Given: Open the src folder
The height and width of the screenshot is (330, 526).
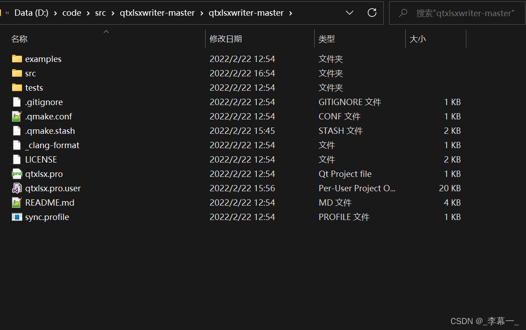Looking at the screenshot, I should coord(30,73).
